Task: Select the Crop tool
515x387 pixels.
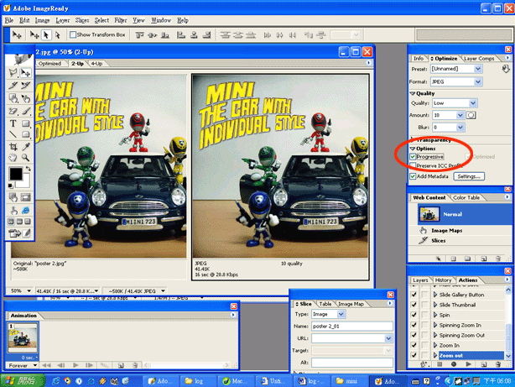Action: tap(13, 146)
